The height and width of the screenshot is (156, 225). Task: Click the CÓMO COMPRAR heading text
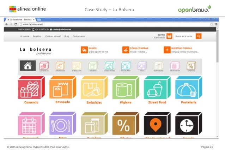tap(139, 48)
